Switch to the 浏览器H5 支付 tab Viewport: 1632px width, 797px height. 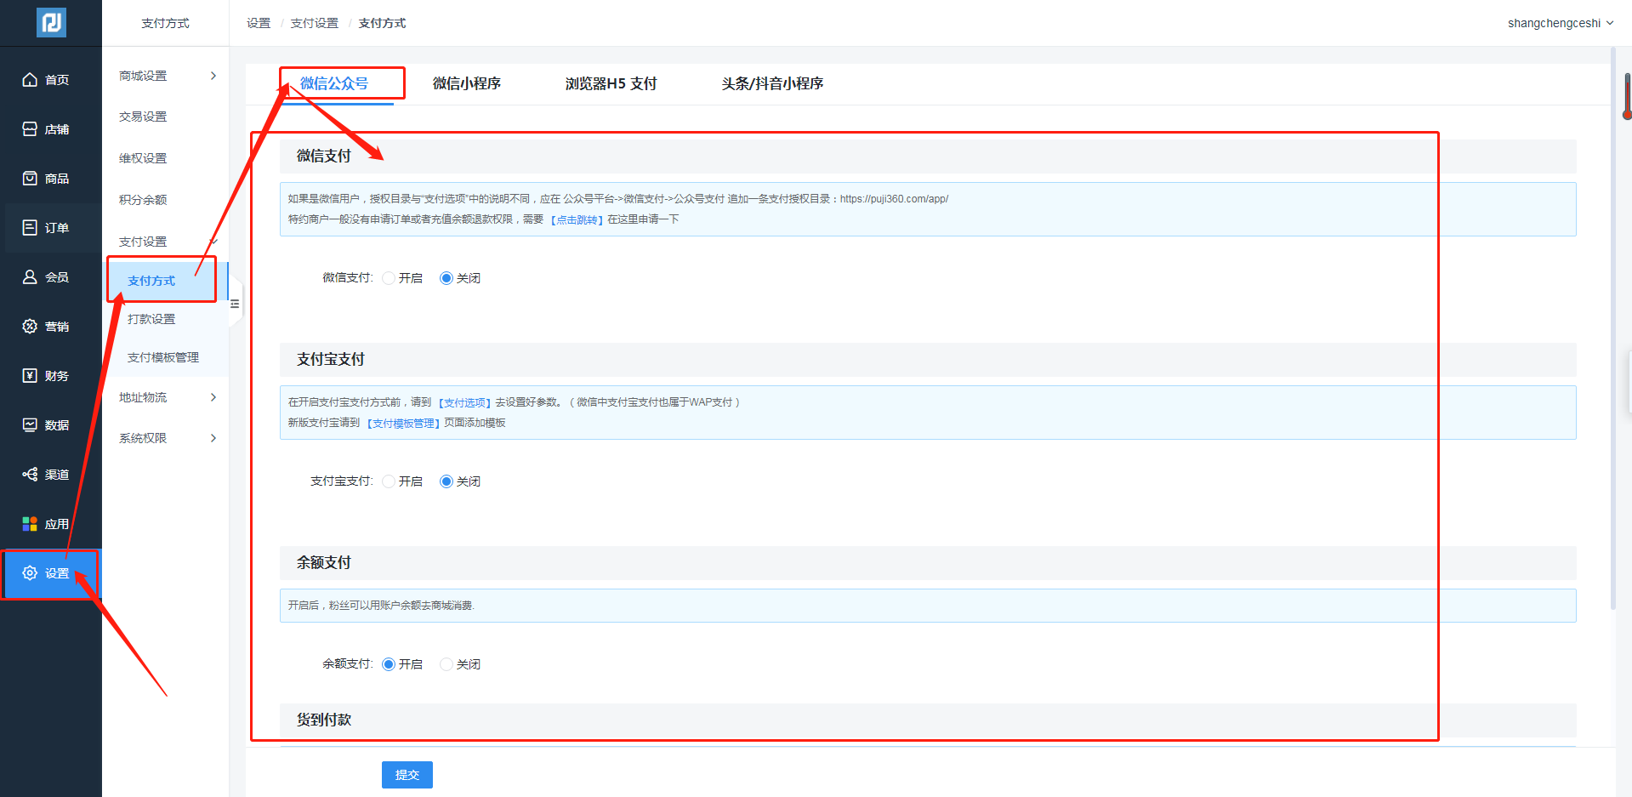coord(611,83)
